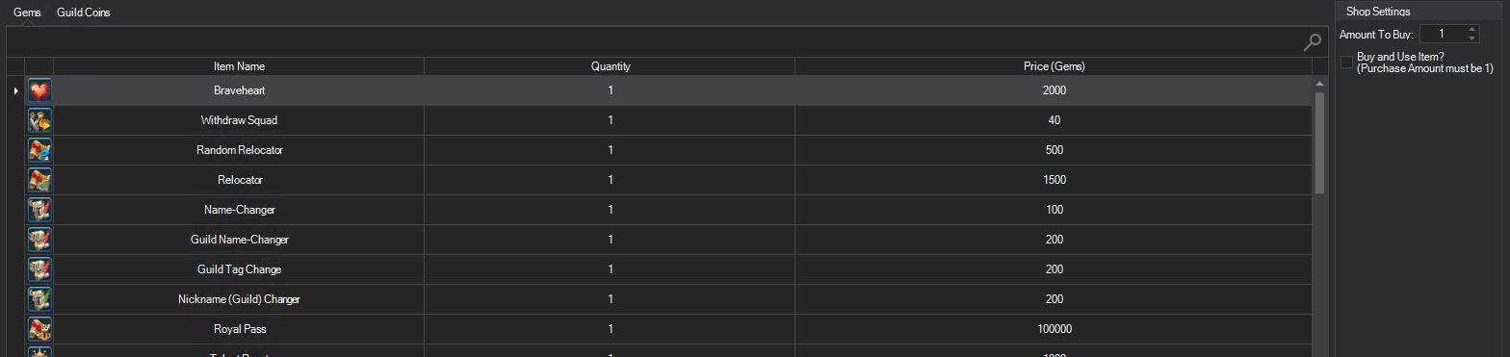
Task: Select the Name-Changer icon
Action: point(39,210)
